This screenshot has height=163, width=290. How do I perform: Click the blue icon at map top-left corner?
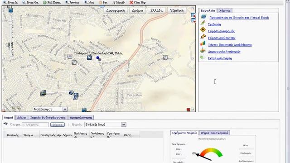pyautogui.click(x=11, y=10)
